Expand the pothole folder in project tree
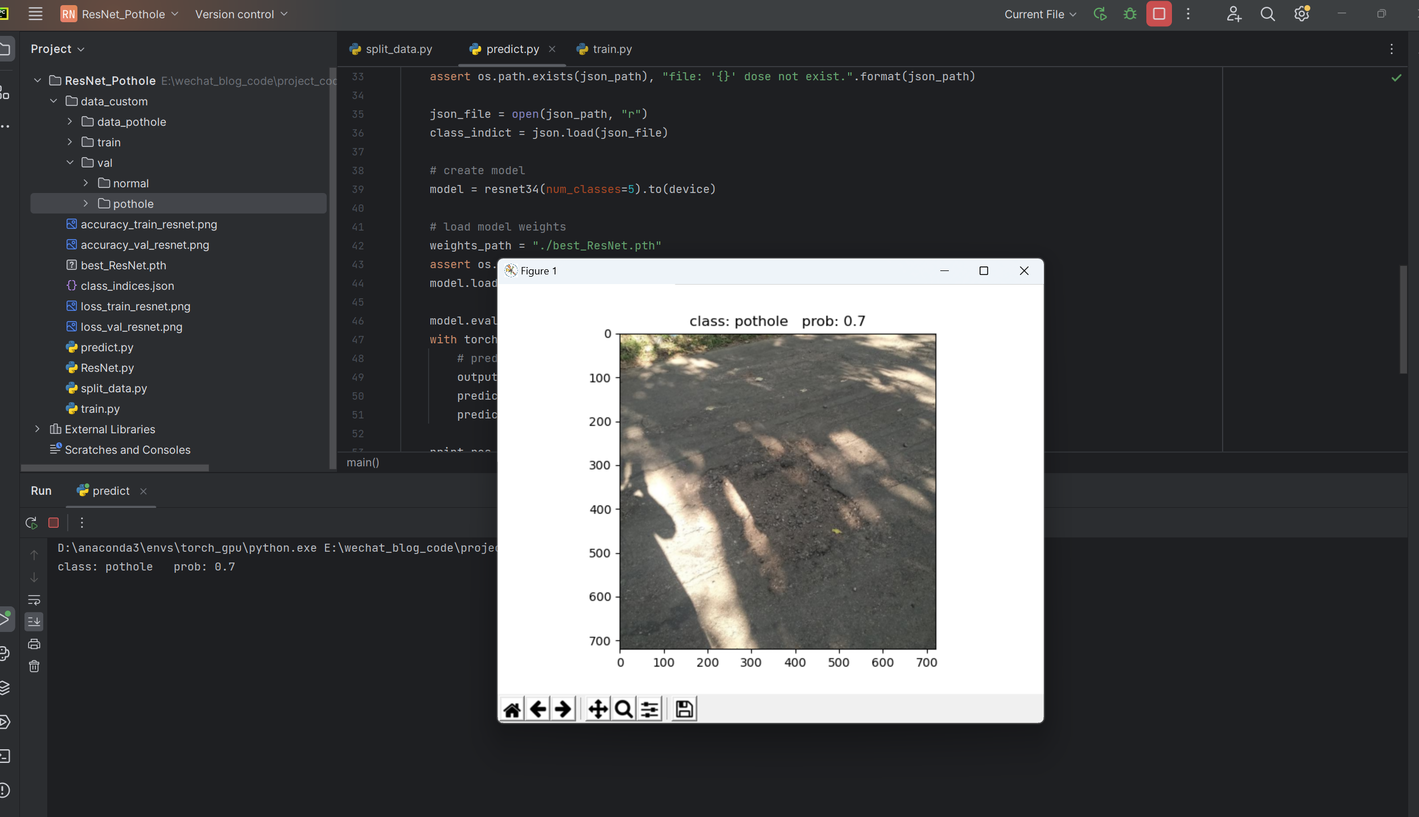Screen dimensions: 1419x817 click(86, 204)
